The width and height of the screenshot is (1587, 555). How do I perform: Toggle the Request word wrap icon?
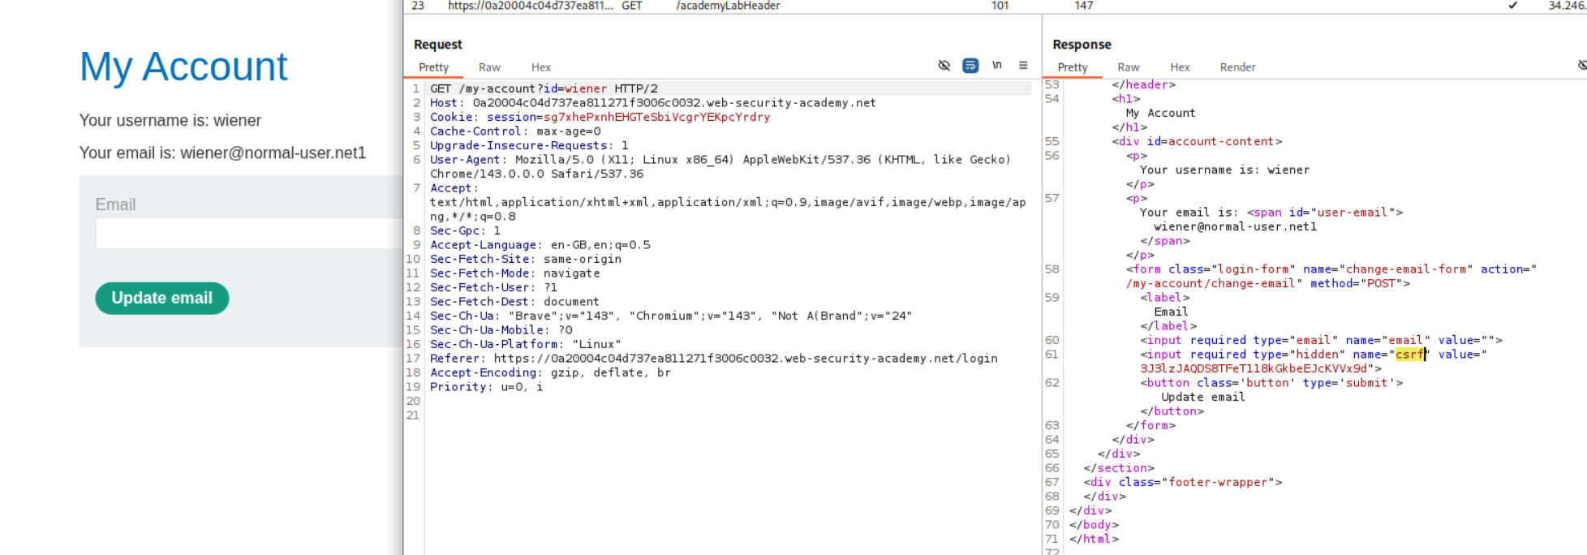coord(970,66)
